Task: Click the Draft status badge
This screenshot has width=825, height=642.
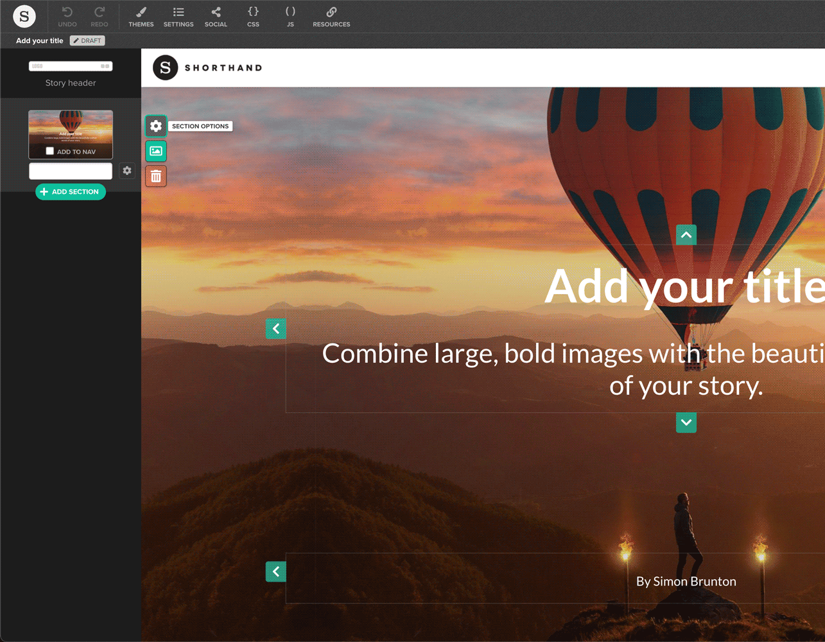Action: pos(87,40)
